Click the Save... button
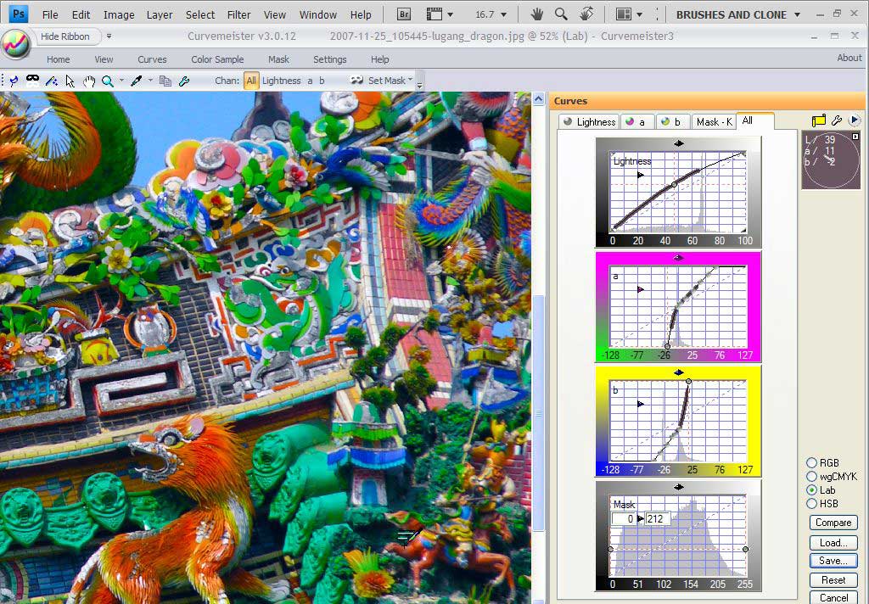The image size is (869, 604). click(x=833, y=561)
